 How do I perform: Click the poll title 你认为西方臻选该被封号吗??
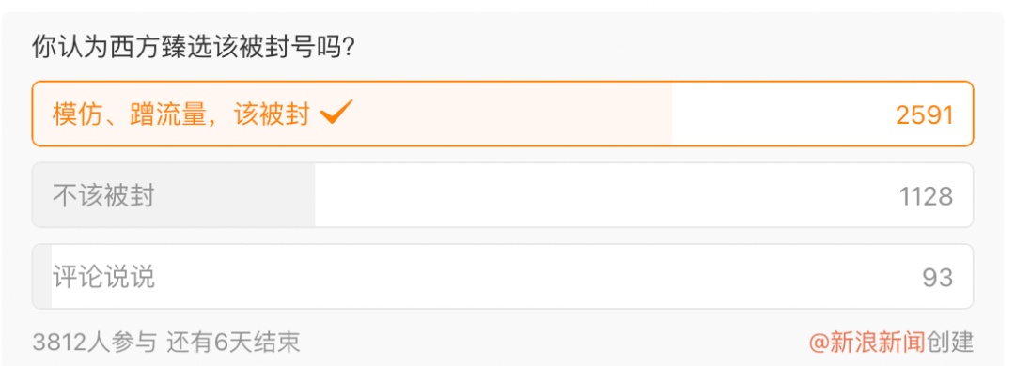click(193, 49)
